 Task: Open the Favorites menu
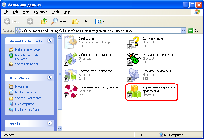40,12
